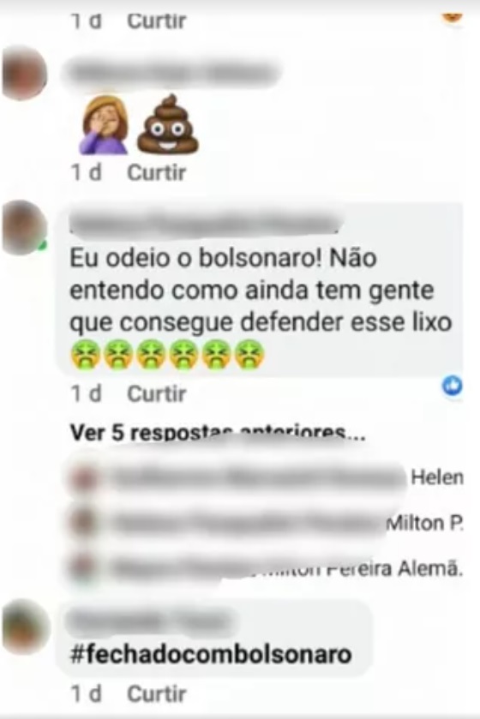
Task: Click the blurred author name above 'Eu odeio'
Action: tap(207, 224)
